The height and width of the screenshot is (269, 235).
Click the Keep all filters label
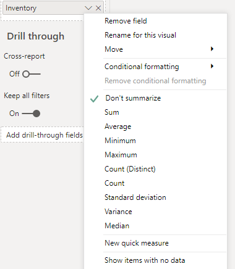(x=27, y=96)
